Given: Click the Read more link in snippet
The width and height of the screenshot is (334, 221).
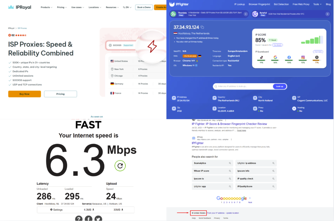Looking at the screenshot, I should 241,130.
